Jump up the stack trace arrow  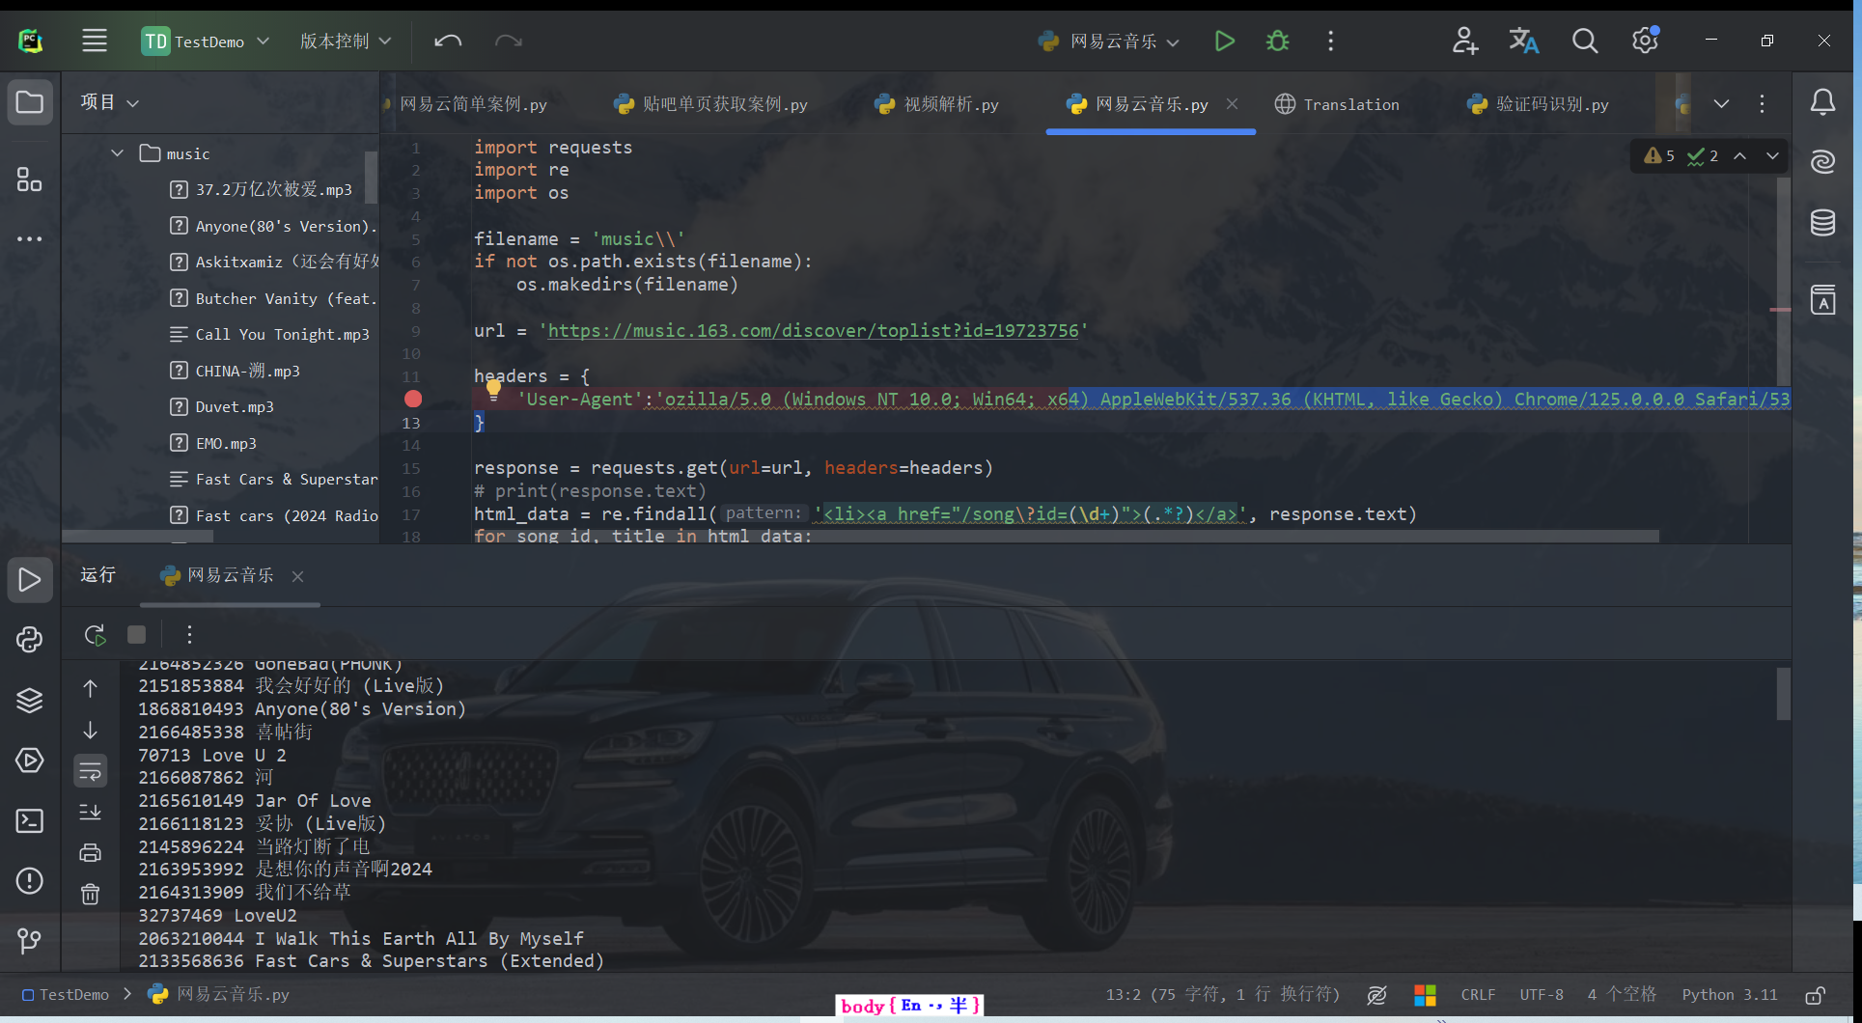point(90,688)
